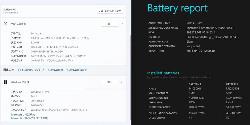Select the install date 2024/04/01

[37, 101]
